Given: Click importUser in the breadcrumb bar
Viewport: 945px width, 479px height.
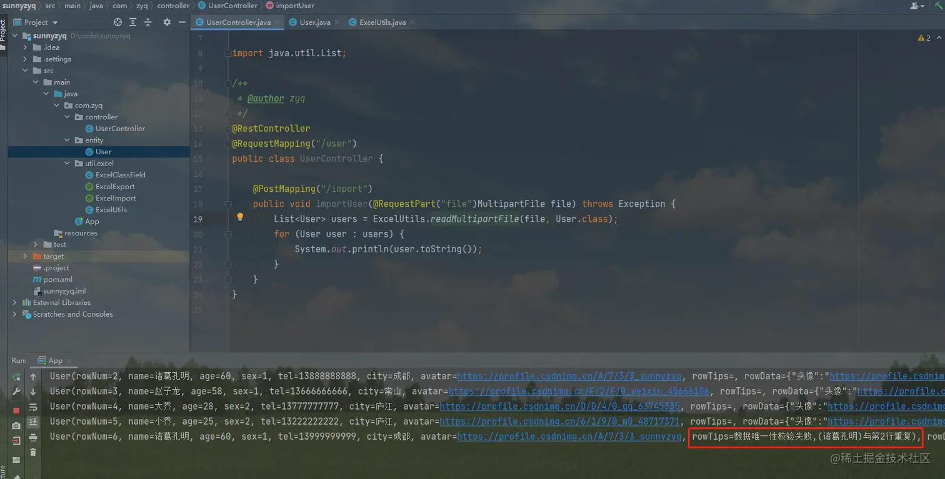Looking at the screenshot, I should pos(289,6).
